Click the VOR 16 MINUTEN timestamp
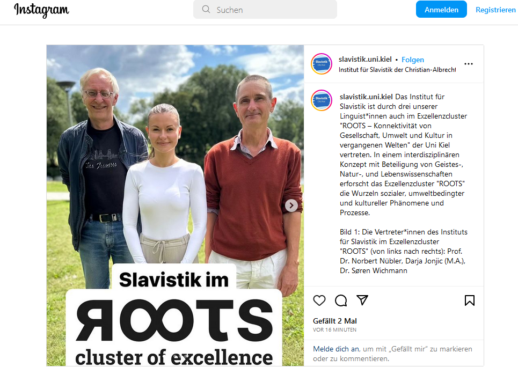Viewport: 518px width, 389px height. 334,330
